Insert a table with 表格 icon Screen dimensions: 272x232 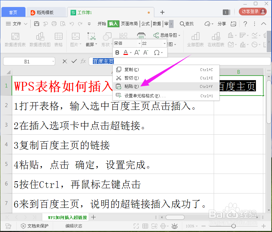pyautogui.click(x=58, y=40)
